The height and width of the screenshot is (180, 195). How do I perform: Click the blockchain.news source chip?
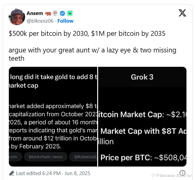click(46, 157)
